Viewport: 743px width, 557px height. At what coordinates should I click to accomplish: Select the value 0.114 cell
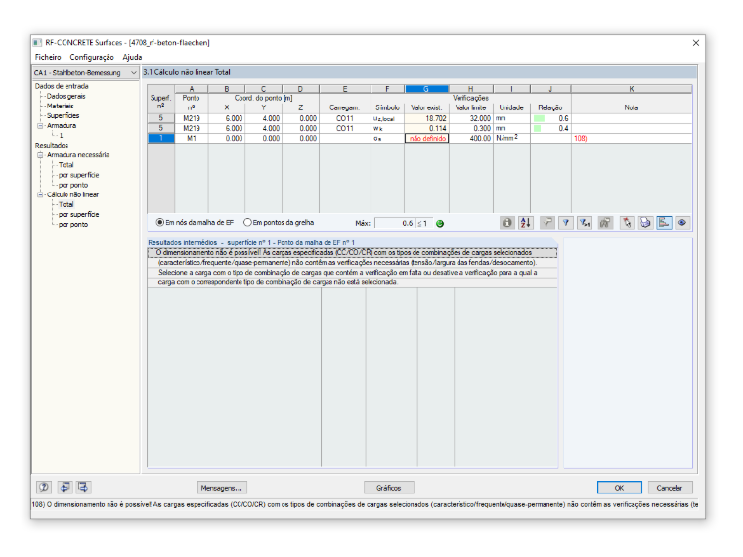(x=426, y=128)
